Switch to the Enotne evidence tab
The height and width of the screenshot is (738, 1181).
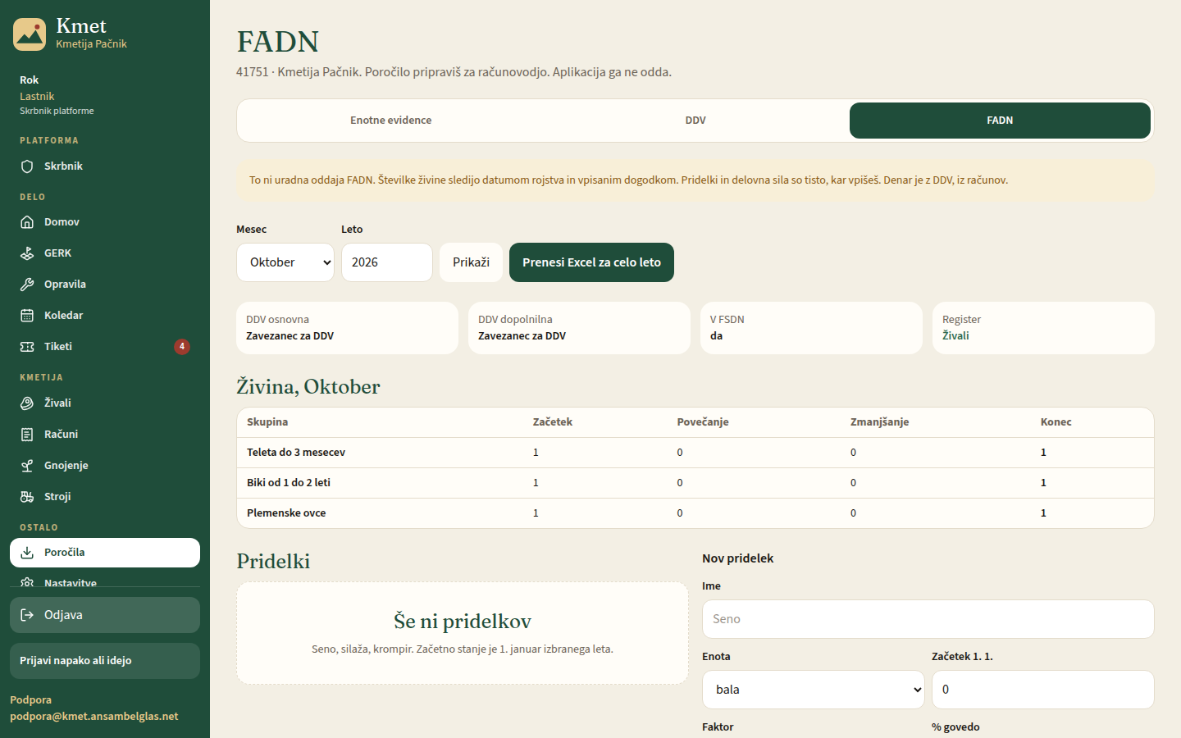tap(390, 121)
